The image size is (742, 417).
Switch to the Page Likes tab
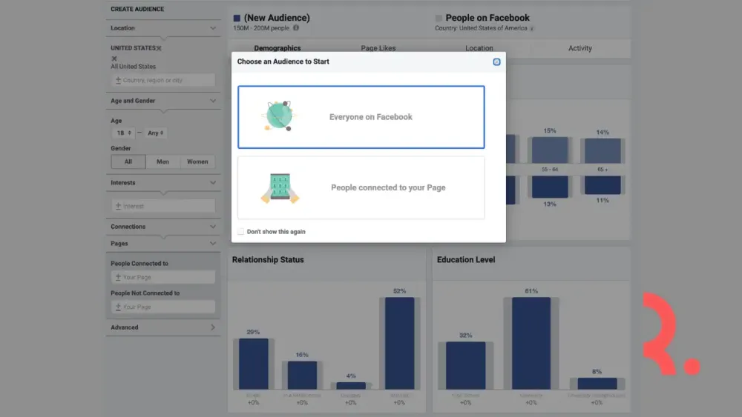[x=378, y=48]
